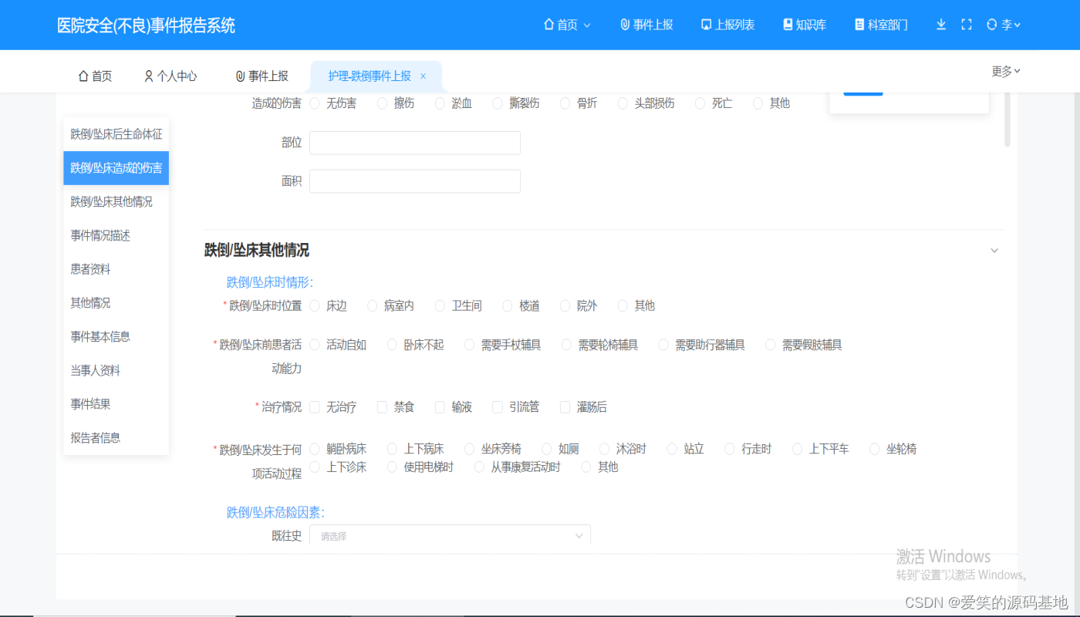Select 需要轮椅辅具 option
Viewport: 1080px width, 617px height.
click(567, 345)
